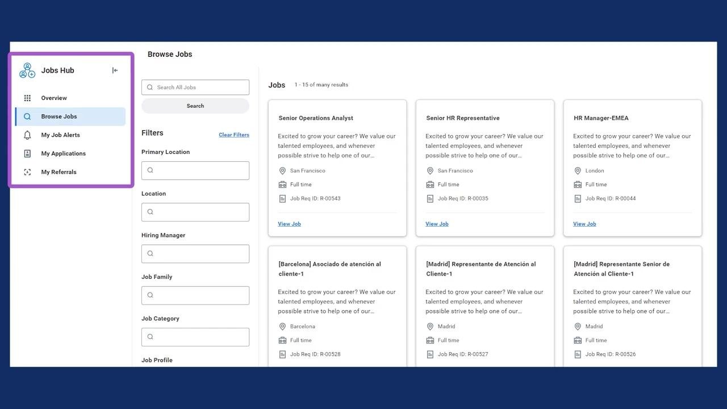727x409 pixels.
Task: Open My Referrals page
Action: pos(70,172)
